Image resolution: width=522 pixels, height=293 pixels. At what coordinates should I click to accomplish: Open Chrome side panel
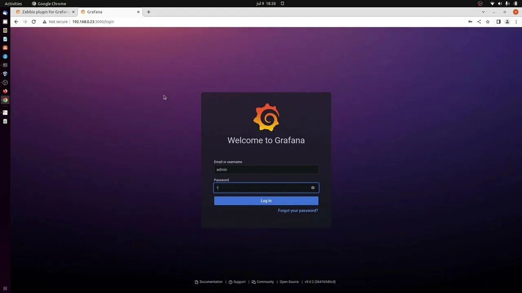coord(498,22)
